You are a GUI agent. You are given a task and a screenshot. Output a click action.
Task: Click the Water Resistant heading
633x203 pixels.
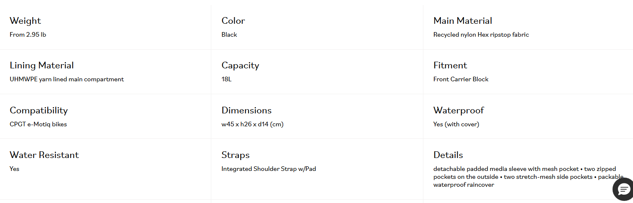click(x=44, y=155)
